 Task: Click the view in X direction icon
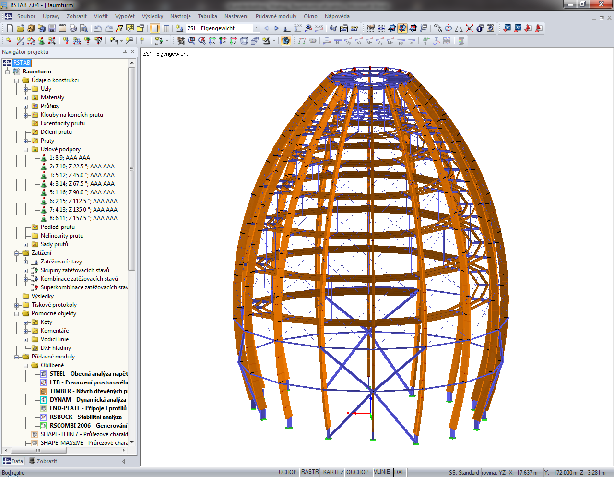point(213,41)
